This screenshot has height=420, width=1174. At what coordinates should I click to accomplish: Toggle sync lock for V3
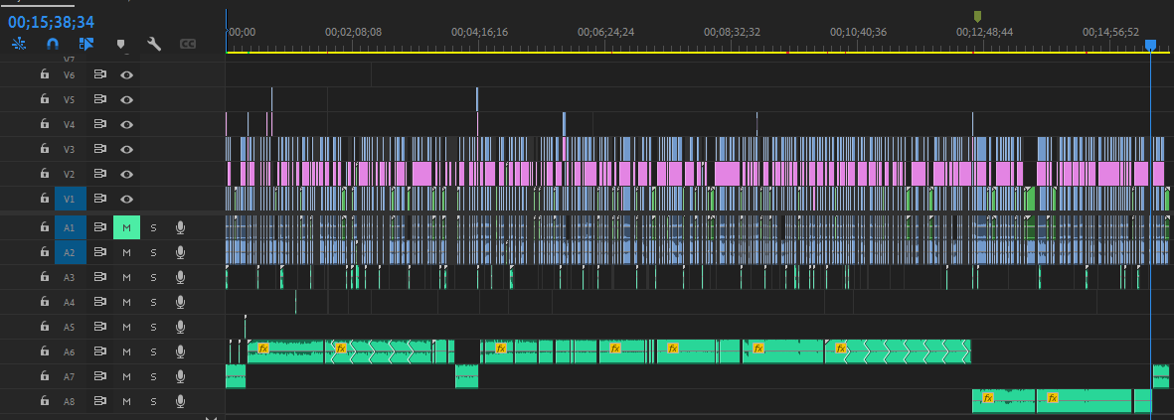pyautogui.click(x=99, y=149)
